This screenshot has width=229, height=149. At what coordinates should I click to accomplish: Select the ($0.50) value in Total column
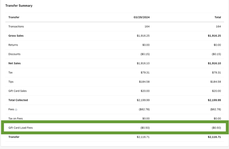[216, 128]
